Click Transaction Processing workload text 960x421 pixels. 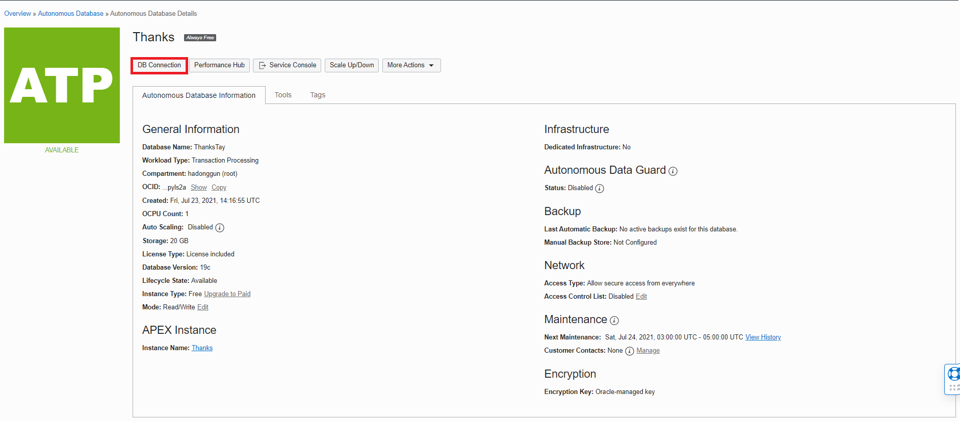pyautogui.click(x=225, y=161)
